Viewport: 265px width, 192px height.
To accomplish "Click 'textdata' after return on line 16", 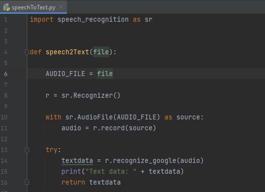I will (105, 182).
